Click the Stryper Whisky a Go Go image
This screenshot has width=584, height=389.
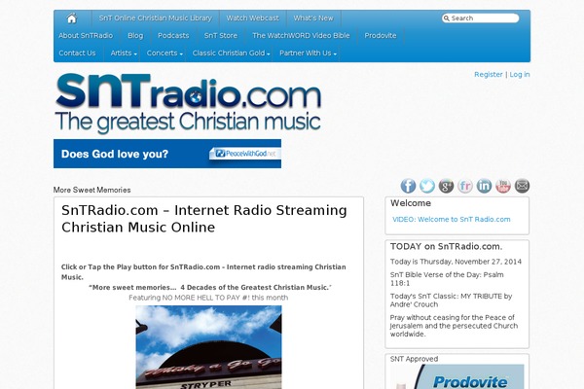click(x=208, y=347)
